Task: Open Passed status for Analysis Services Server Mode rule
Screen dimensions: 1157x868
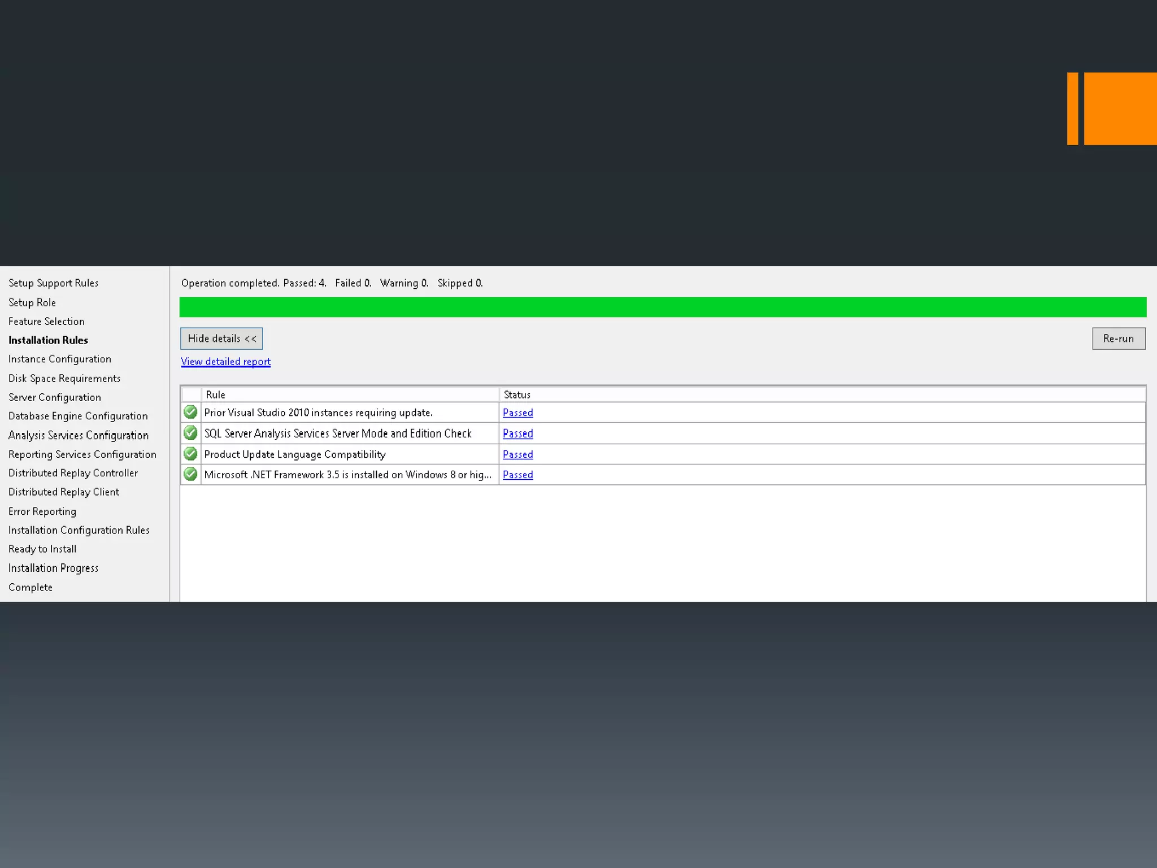Action: pos(517,433)
